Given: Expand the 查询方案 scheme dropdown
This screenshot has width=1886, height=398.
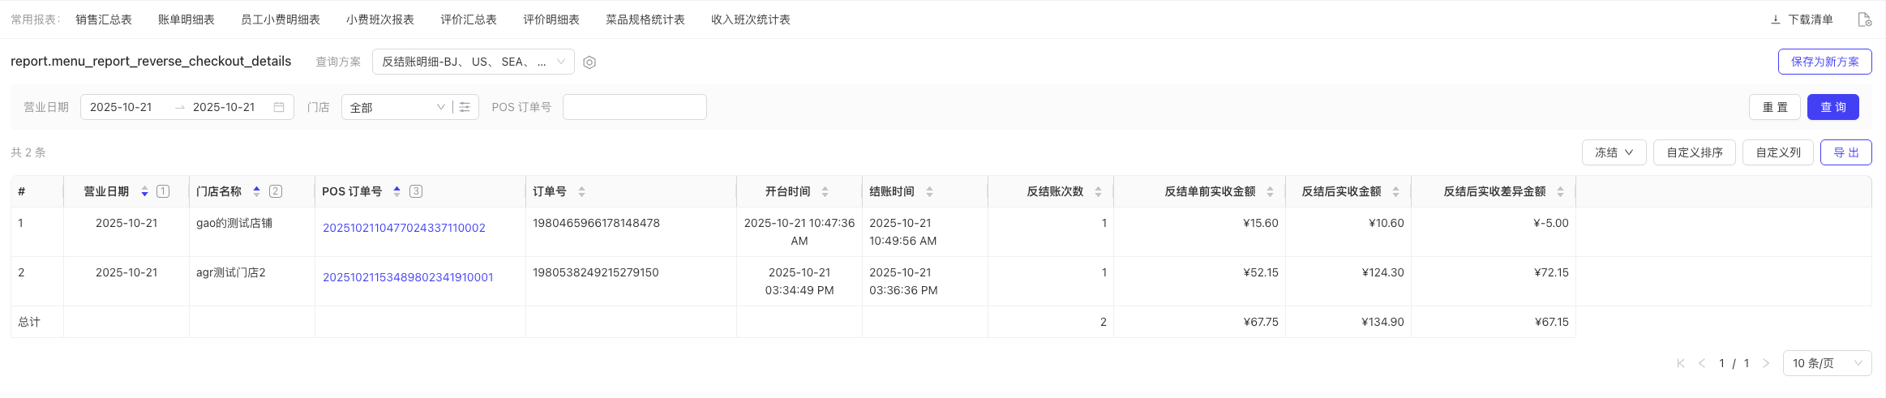Looking at the screenshot, I should (x=473, y=62).
